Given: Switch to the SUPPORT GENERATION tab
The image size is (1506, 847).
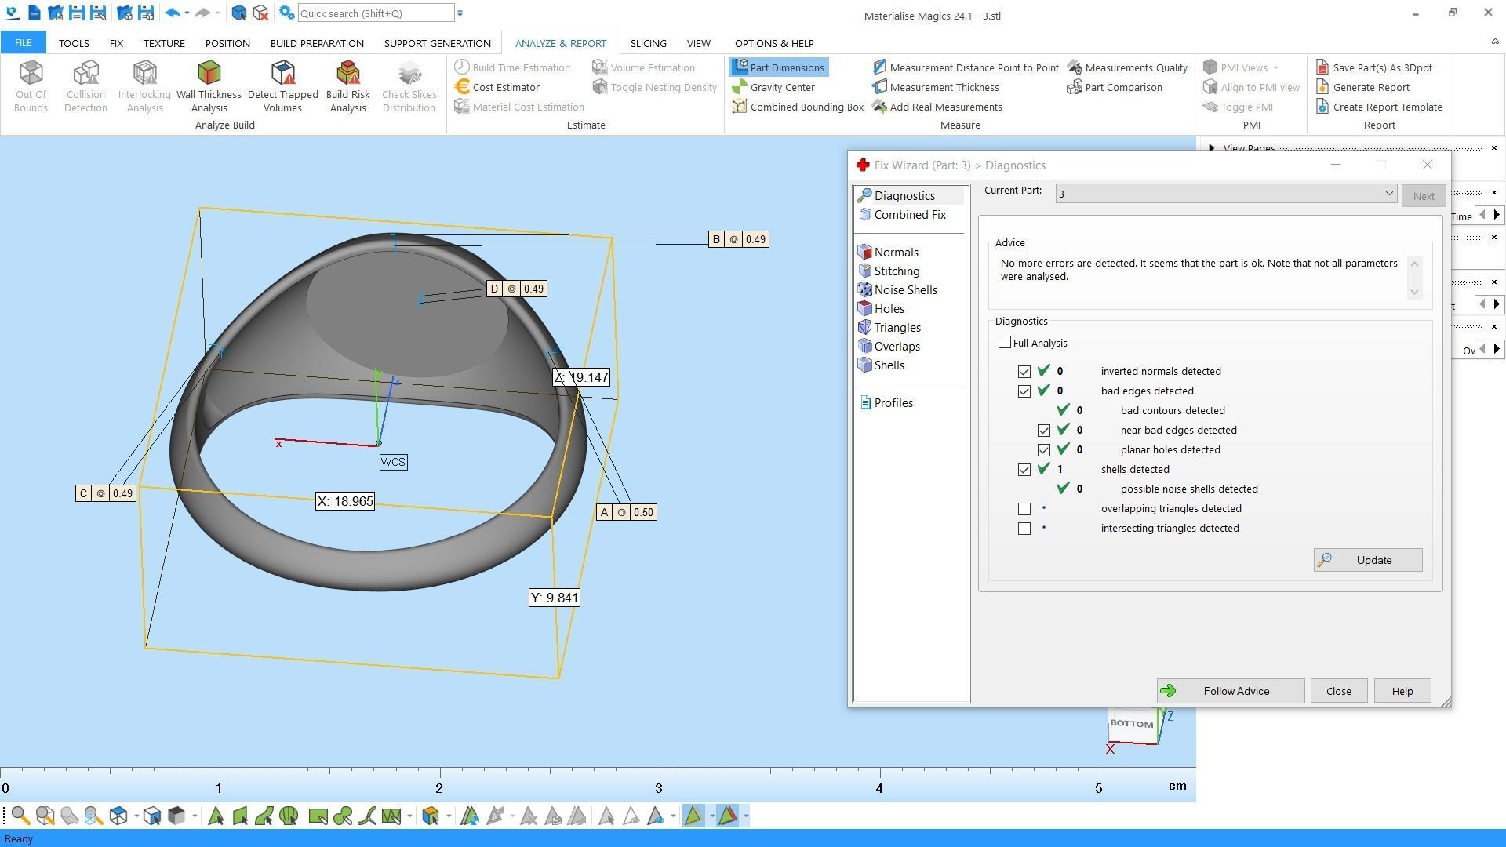Looking at the screenshot, I should pos(437,43).
